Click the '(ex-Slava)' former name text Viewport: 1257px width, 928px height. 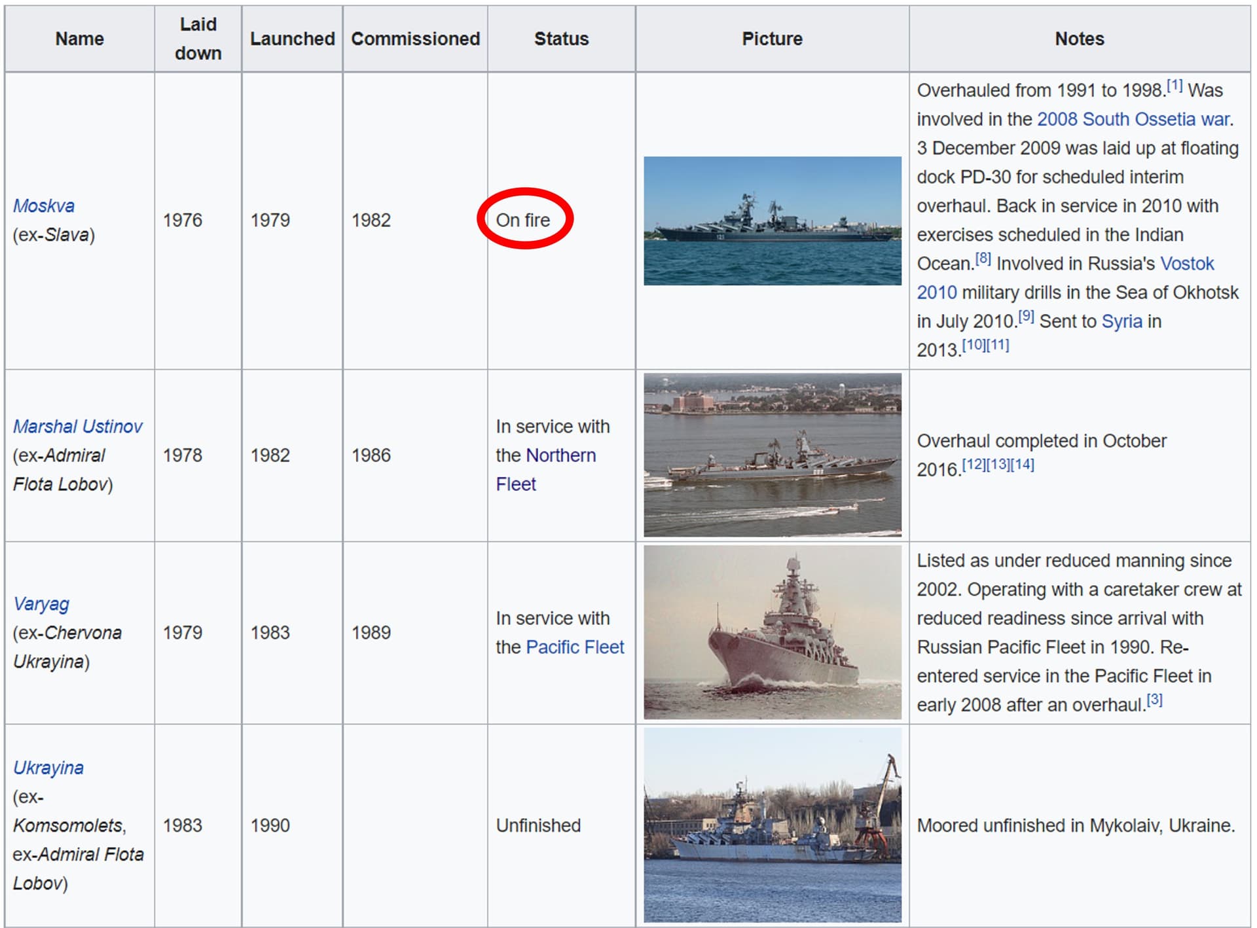[x=54, y=234]
